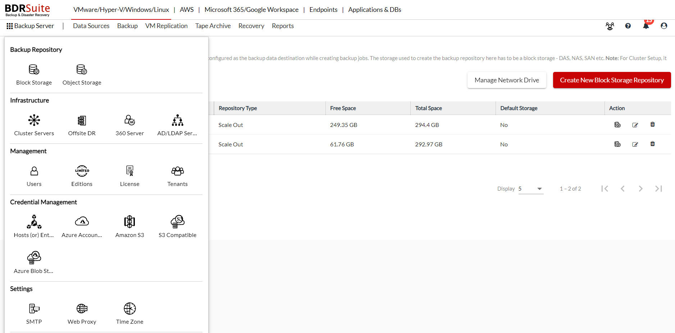The image size is (675, 333).
Task: Go to the previous page of results
Action: click(x=622, y=189)
